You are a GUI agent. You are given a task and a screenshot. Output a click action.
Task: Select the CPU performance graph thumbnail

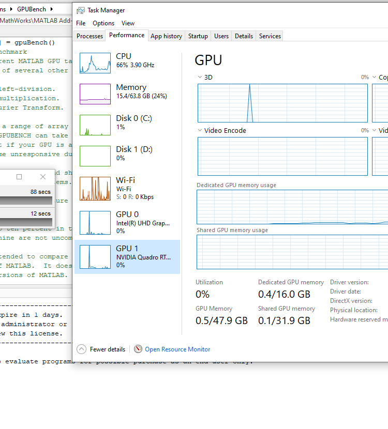[x=95, y=63]
